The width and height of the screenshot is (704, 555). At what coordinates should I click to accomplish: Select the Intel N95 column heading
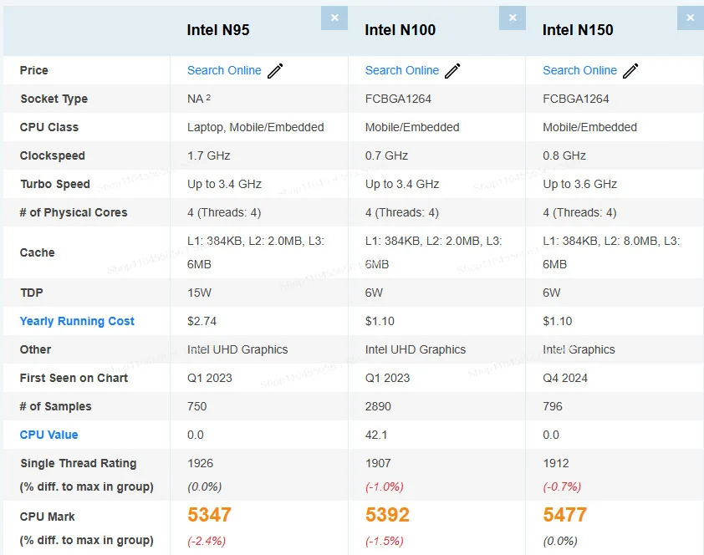[x=218, y=30]
